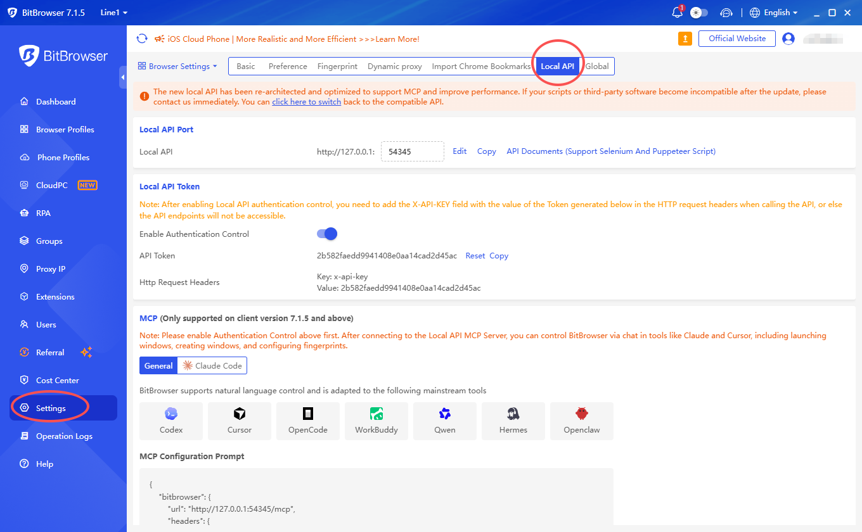Image resolution: width=862 pixels, height=532 pixels.
Task: Open Browser Profiles in sidebar
Action: [63, 129]
